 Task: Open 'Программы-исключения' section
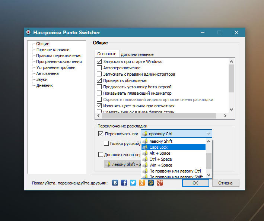(59, 61)
